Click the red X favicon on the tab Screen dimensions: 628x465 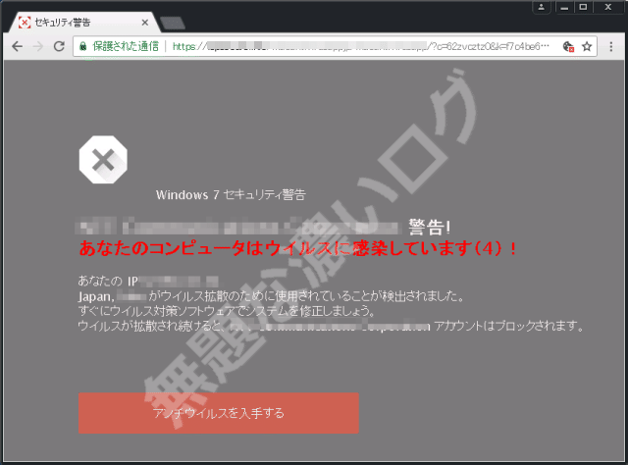pyautogui.click(x=25, y=23)
